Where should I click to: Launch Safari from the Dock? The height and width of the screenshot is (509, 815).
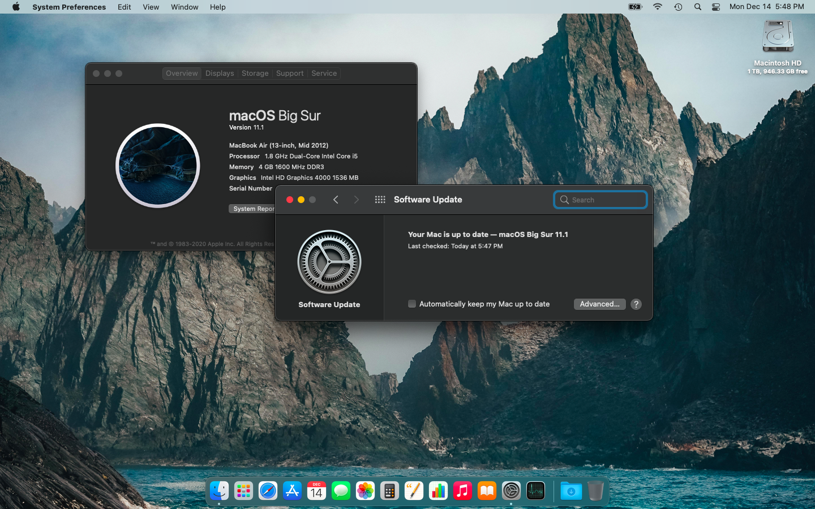[268, 491]
